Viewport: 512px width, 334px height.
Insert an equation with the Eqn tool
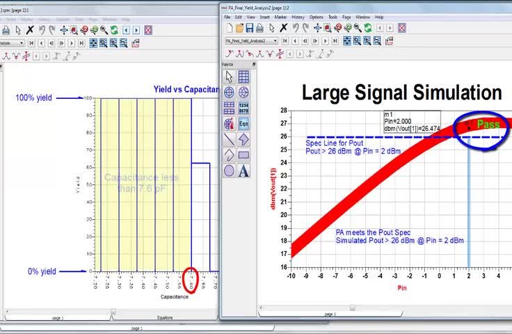(x=243, y=124)
